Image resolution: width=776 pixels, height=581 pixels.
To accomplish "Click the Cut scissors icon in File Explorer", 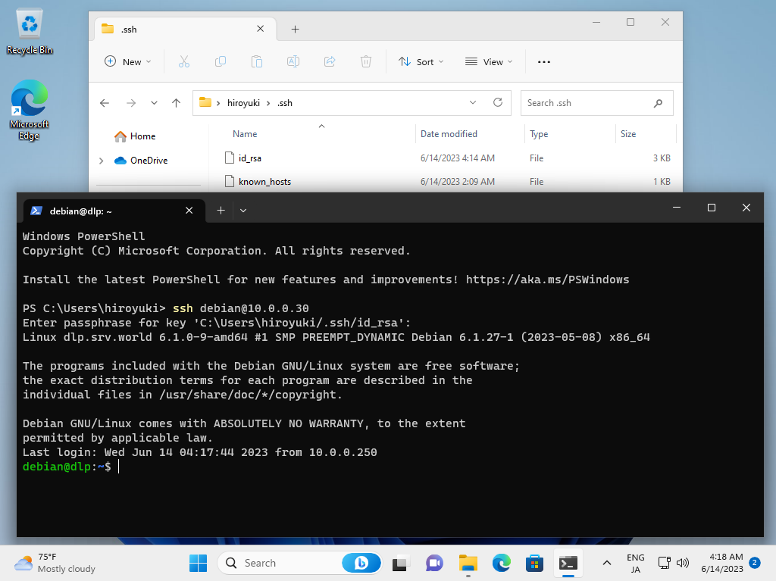I will pos(184,62).
